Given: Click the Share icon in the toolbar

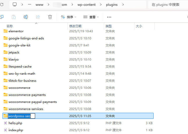Looking at the screenshot, I should (38, 17).
